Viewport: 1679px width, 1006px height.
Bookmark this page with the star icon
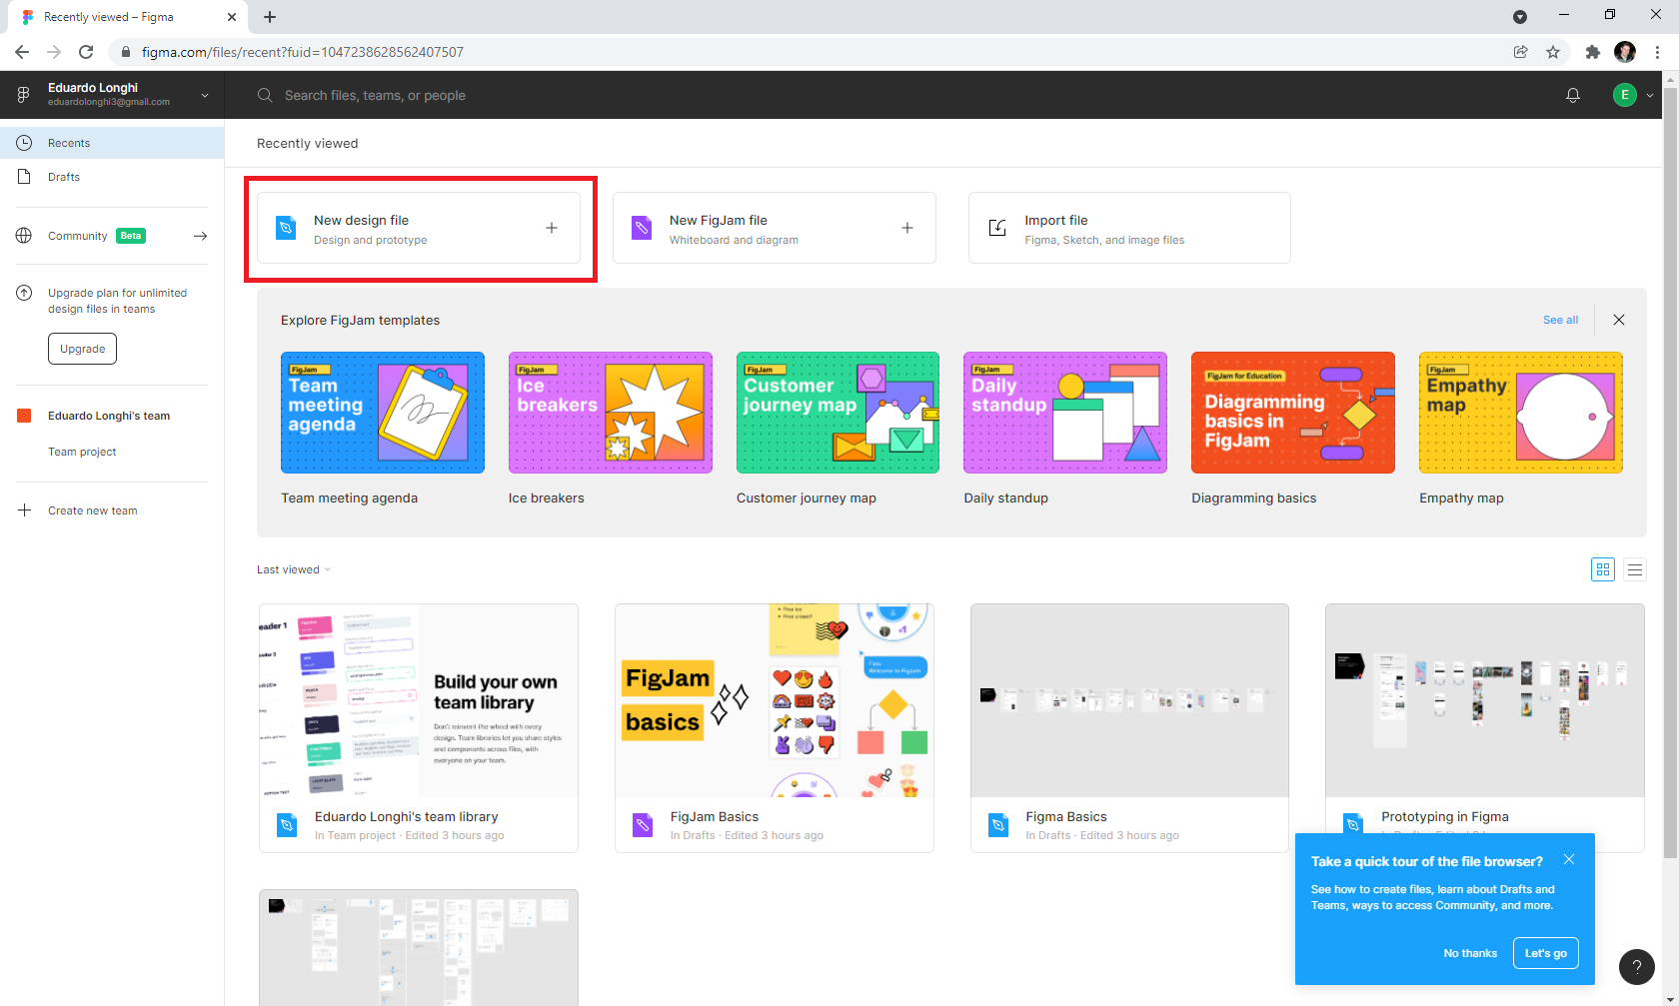tap(1553, 52)
